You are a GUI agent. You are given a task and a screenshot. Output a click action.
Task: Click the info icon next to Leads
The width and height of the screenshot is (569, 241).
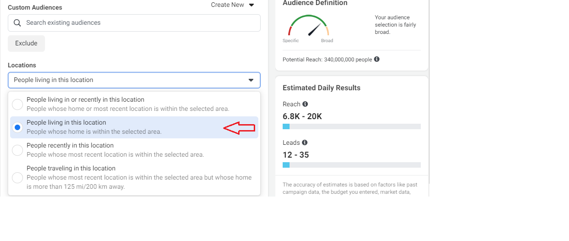(305, 142)
